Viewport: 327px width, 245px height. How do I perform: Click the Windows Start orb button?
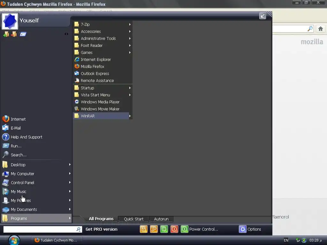point(14,240)
